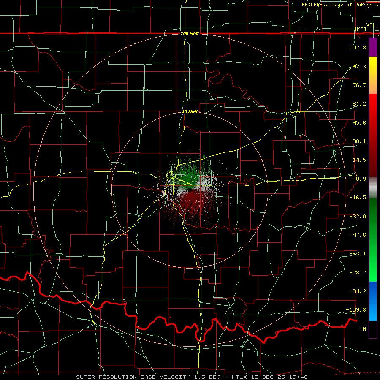
Task: Select the 76.7 scale value
Action: tap(359, 85)
